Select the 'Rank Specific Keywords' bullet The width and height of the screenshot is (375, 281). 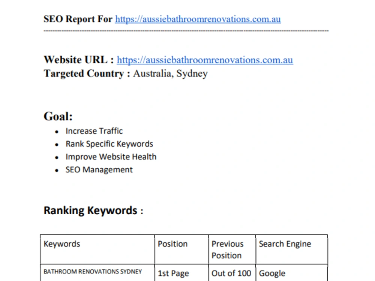[109, 144]
